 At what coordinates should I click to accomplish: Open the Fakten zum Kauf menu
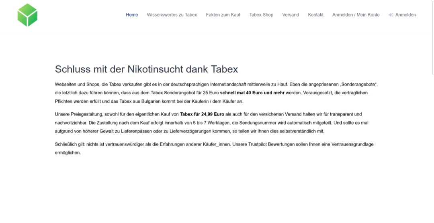click(223, 15)
